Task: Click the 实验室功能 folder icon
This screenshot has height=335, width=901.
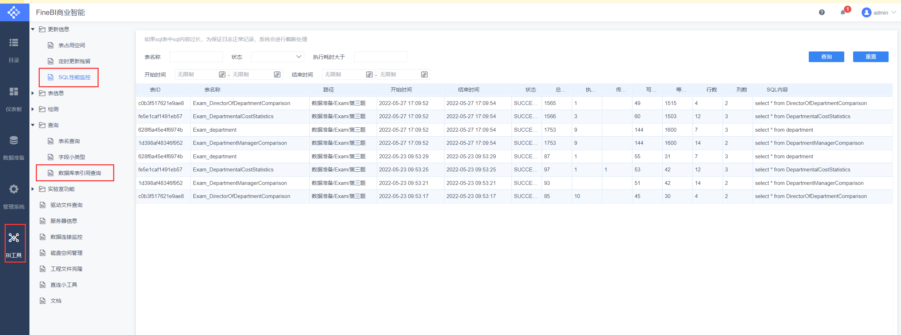Action: pos(42,189)
